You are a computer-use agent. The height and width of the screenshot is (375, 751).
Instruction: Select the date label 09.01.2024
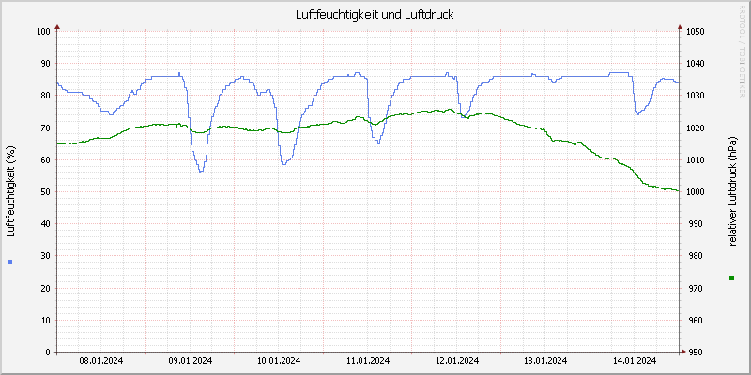(x=191, y=360)
